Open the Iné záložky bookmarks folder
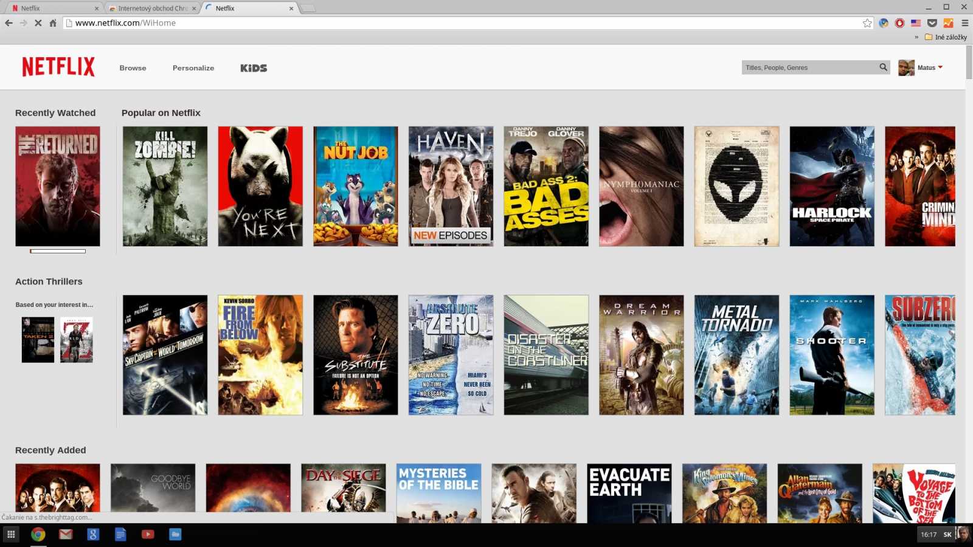 (x=946, y=37)
